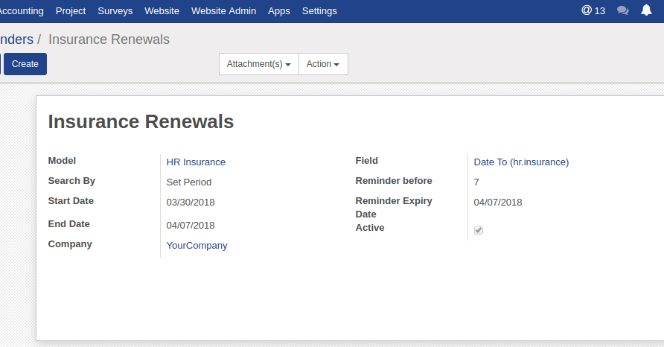Go to the Surveys menu
Viewport: 664px width, 347px height.
pyautogui.click(x=115, y=11)
